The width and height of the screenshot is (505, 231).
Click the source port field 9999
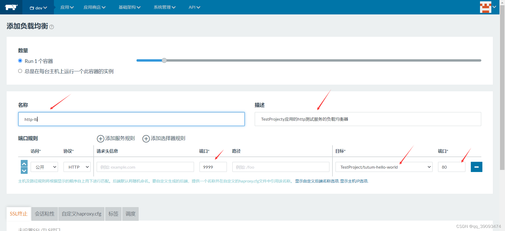(x=213, y=167)
